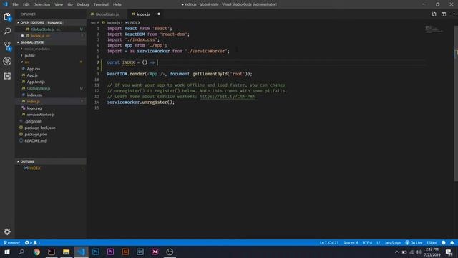The image size is (458, 258).
Task: Select GlobalState.js in Open Editors
Action: pos(51,29)
